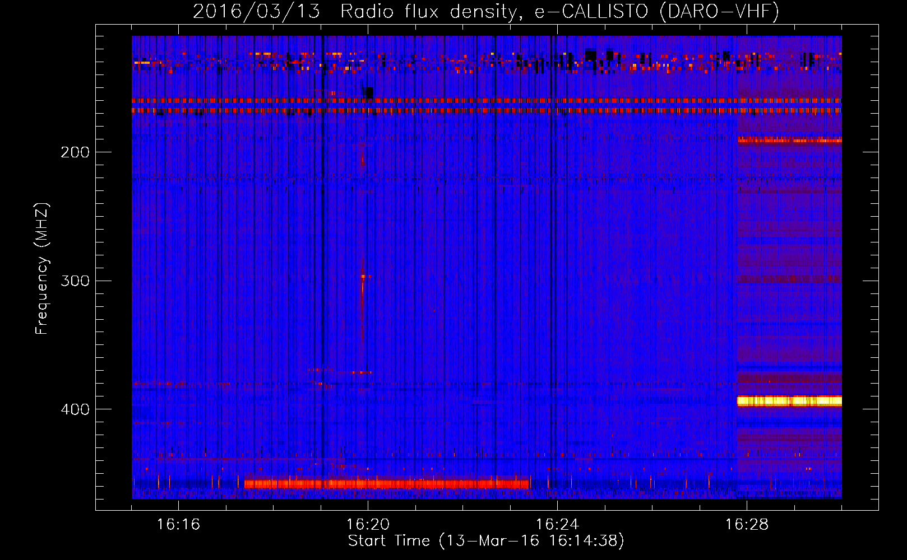Click the "Frequency (MHZ)" axis label
This screenshot has width=907, height=560.
pos(42,268)
